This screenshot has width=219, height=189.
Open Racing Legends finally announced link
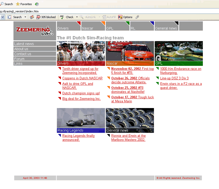[x=79, y=138]
